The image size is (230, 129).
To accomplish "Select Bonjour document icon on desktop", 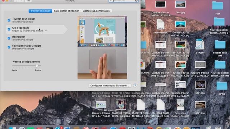I will (x=200, y=44).
